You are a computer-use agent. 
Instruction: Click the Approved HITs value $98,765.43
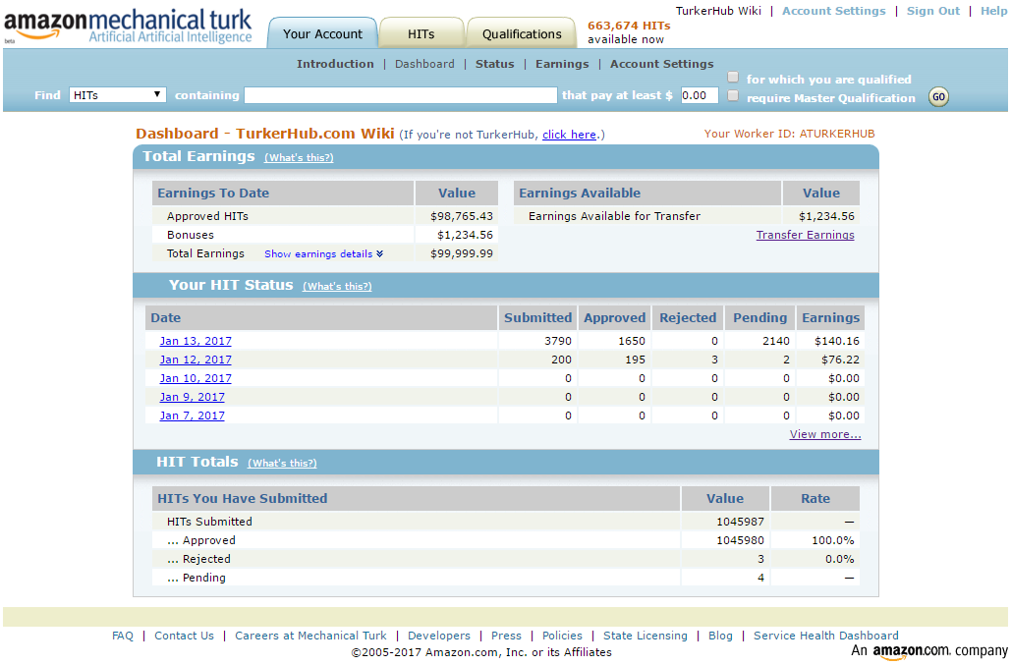point(462,216)
